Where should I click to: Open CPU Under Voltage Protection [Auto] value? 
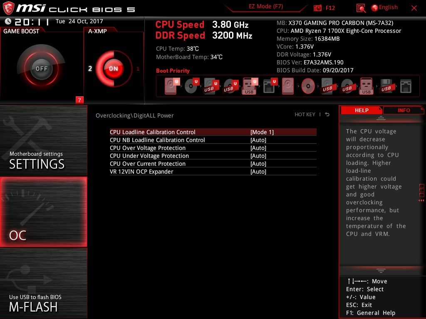[x=258, y=156]
